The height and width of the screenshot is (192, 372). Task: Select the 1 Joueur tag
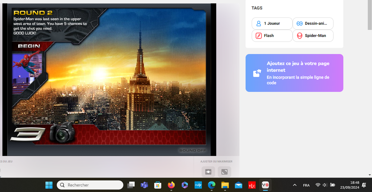(x=272, y=24)
